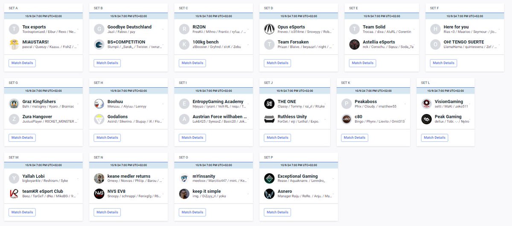
Task: Open Match Details for Set L
Action: click(434, 137)
